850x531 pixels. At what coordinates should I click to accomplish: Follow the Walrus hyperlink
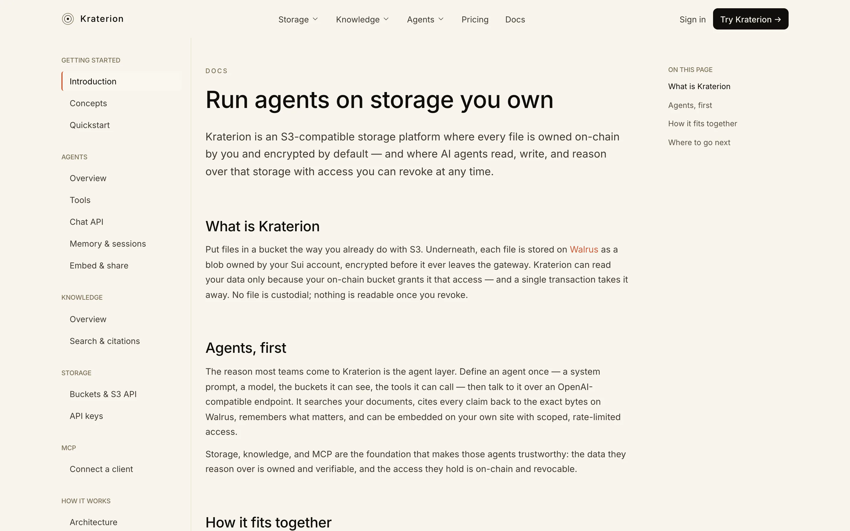point(584,249)
